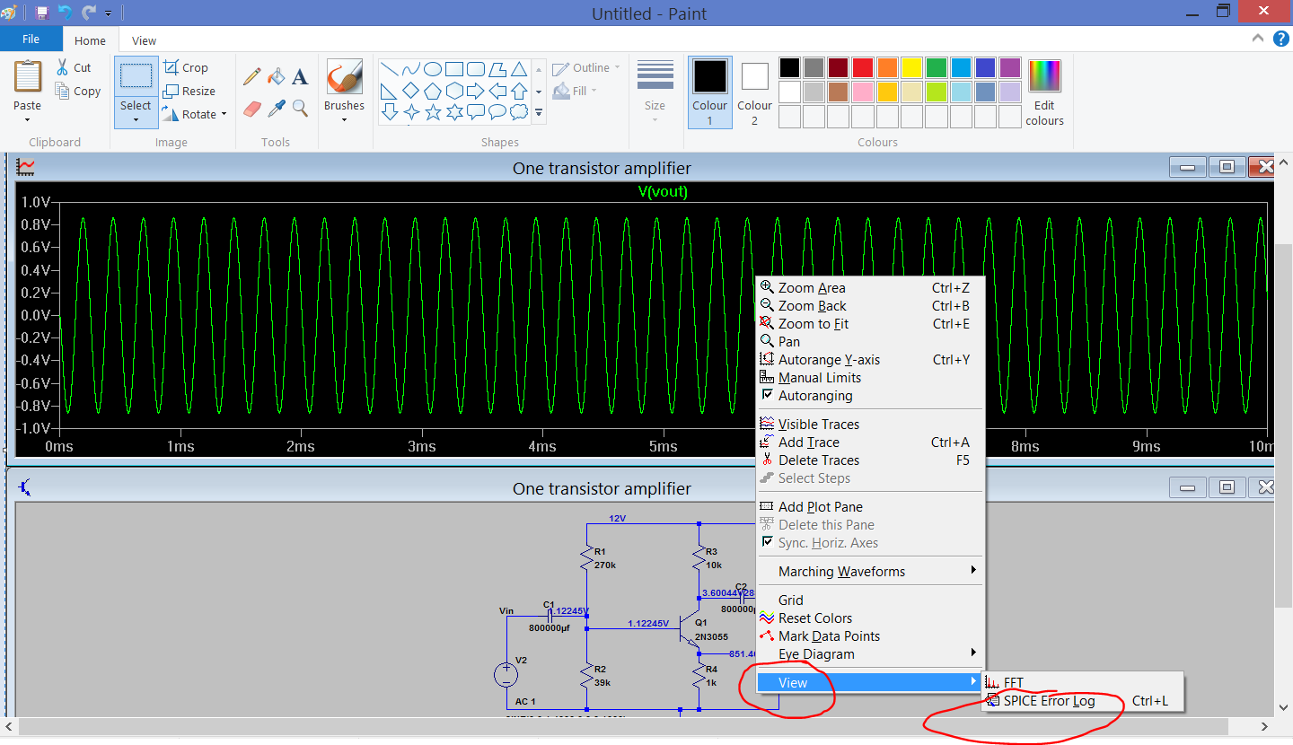Viewport: 1293px width, 745px height.
Task: Click the Undo arrow in title bar
Action: (x=66, y=13)
